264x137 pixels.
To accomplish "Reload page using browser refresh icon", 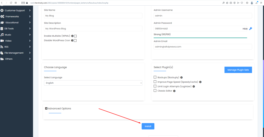I will [x=11, y=3].
